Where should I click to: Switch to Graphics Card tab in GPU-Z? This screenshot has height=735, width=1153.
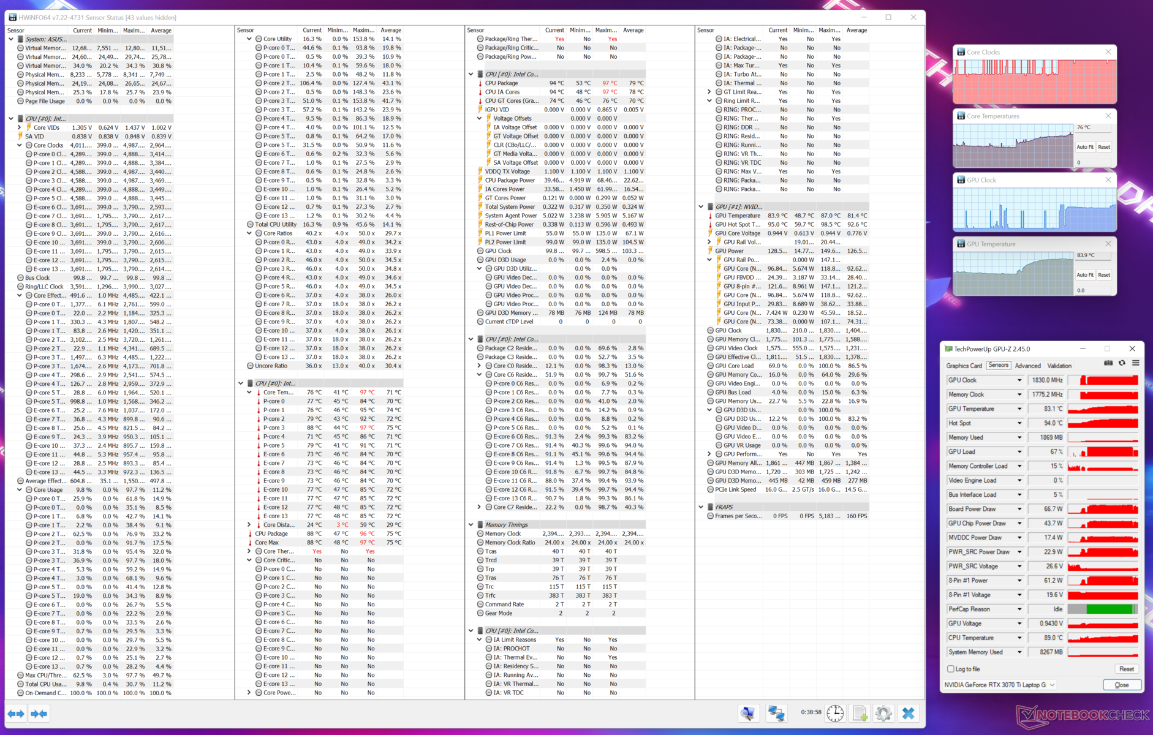[x=964, y=366]
